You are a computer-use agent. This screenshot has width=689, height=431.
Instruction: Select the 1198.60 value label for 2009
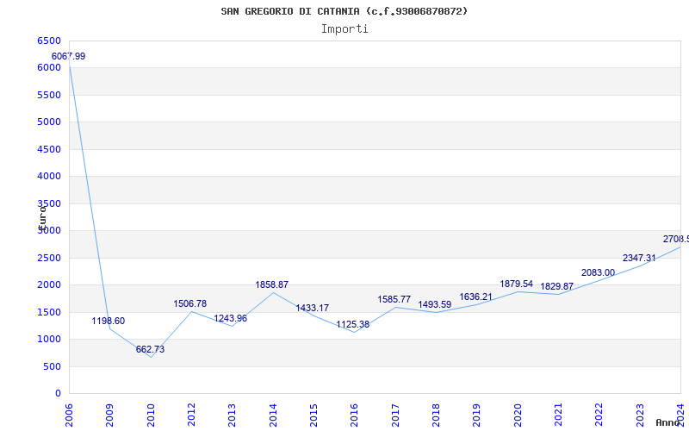coord(109,322)
